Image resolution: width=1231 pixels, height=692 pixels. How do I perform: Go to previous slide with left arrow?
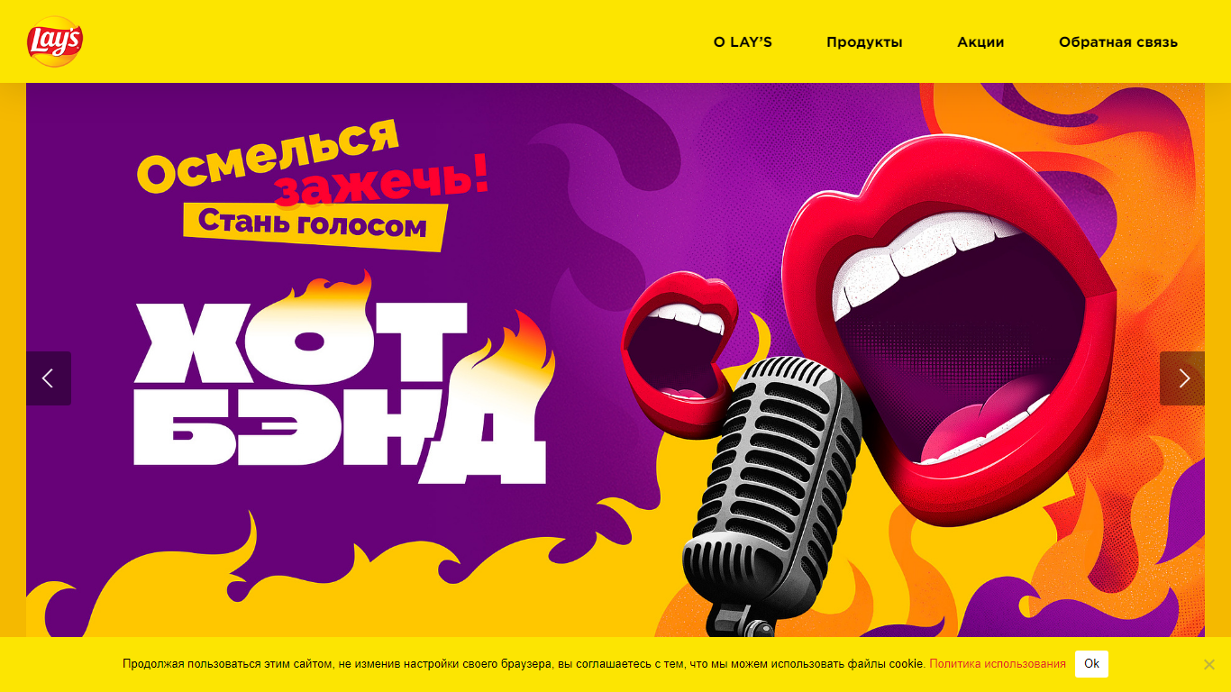tap(49, 378)
